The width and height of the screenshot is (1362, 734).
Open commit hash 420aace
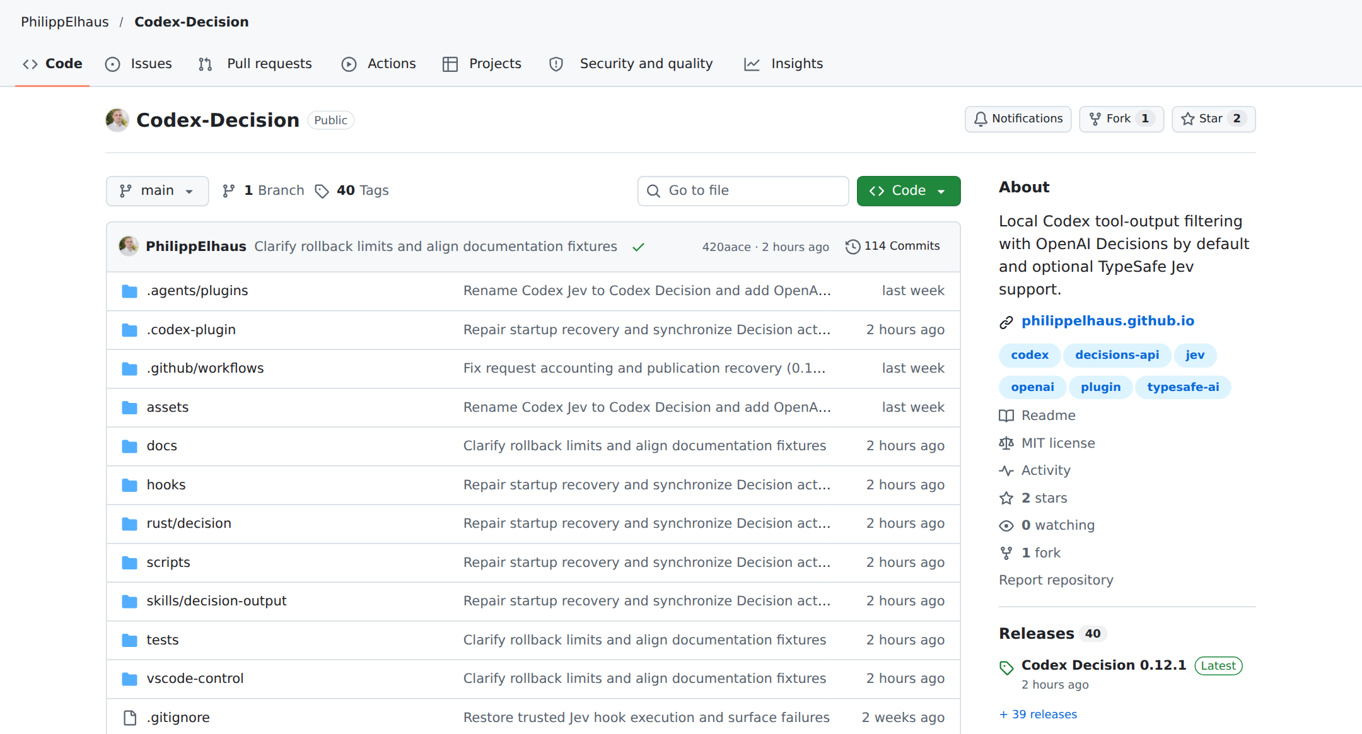726,247
